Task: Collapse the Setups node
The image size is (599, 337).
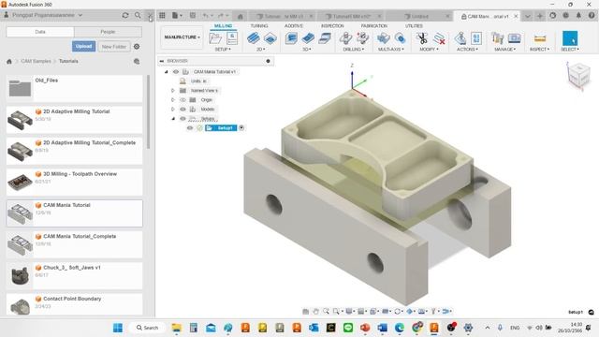Action: tap(172, 119)
